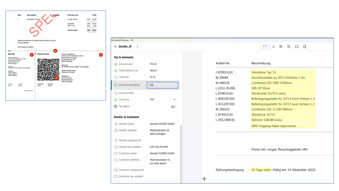The width and height of the screenshot is (339, 191).
Task: Click the search document icon in toolbar
Action: 305,46
